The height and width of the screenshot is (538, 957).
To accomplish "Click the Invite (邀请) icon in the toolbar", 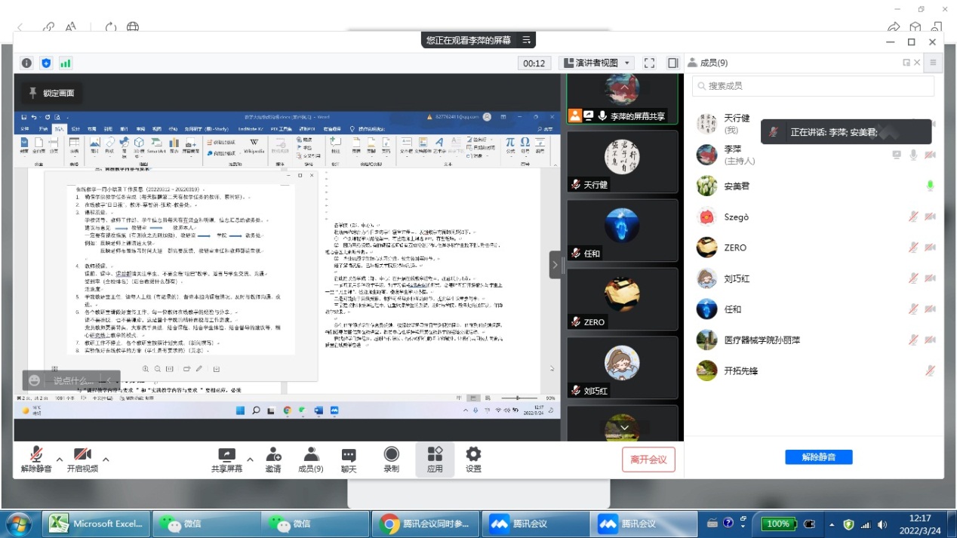I will (x=273, y=455).
